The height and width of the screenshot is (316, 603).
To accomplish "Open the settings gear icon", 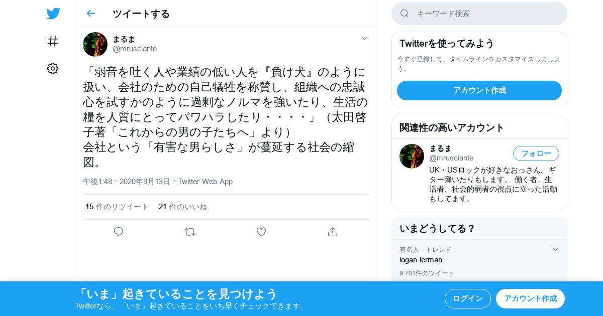I will [53, 68].
